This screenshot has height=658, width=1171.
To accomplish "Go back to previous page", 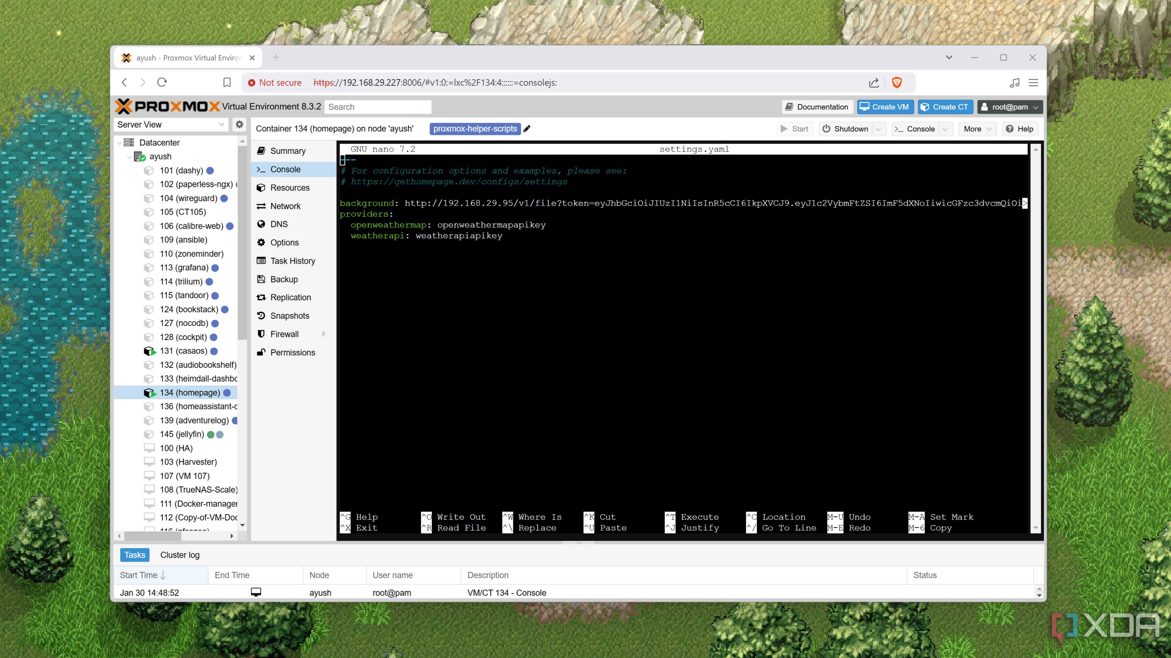I will (124, 82).
